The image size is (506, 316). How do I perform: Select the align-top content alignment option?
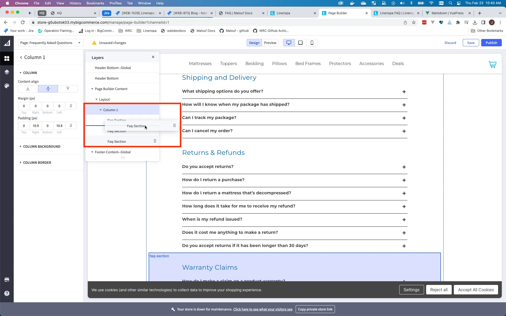pyautogui.click(x=68, y=89)
